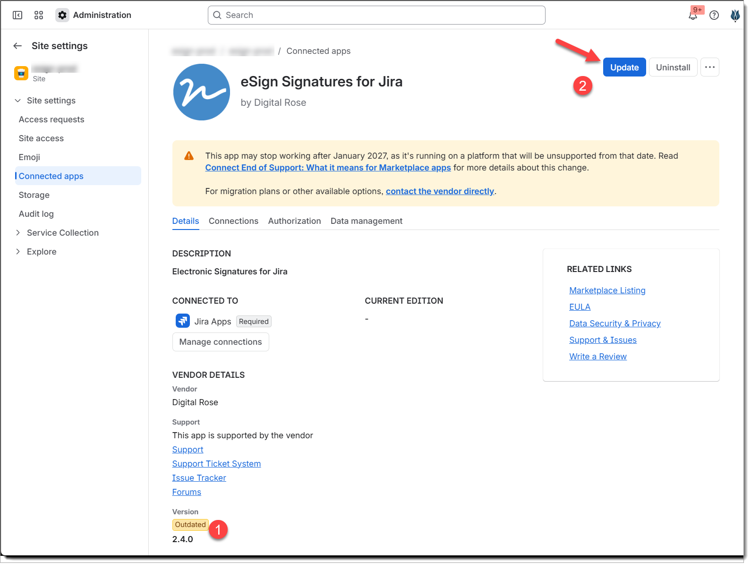Expand the Service Collection section
Viewport: 751px width, 570px height.
pos(18,233)
